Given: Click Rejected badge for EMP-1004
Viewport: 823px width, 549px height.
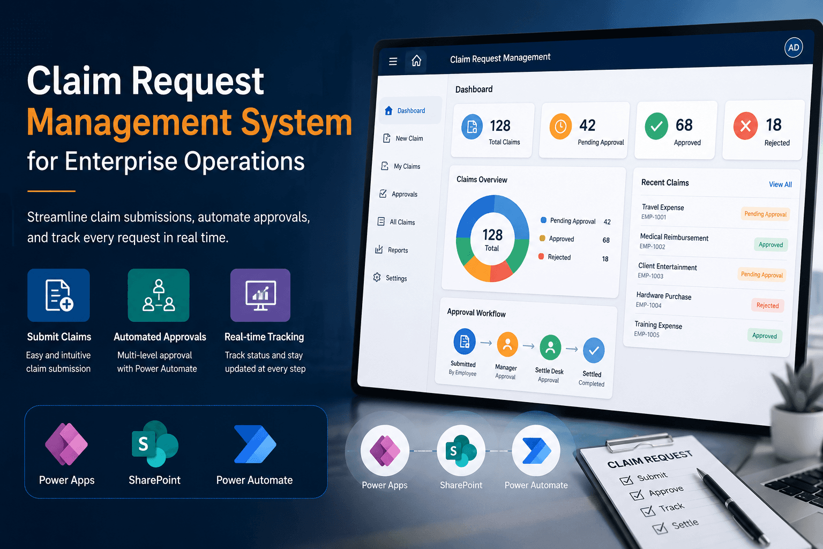Looking at the screenshot, I should pyautogui.click(x=767, y=305).
